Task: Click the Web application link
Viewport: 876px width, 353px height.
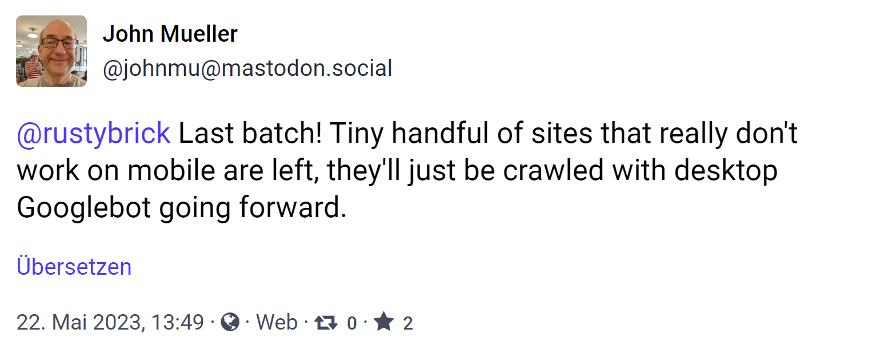Action: point(277,323)
